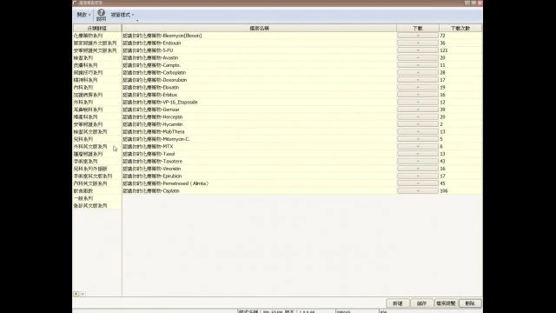556x313 pixels.
Task: Click the small check icon beside the plus icon
Action: tap(83, 294)
